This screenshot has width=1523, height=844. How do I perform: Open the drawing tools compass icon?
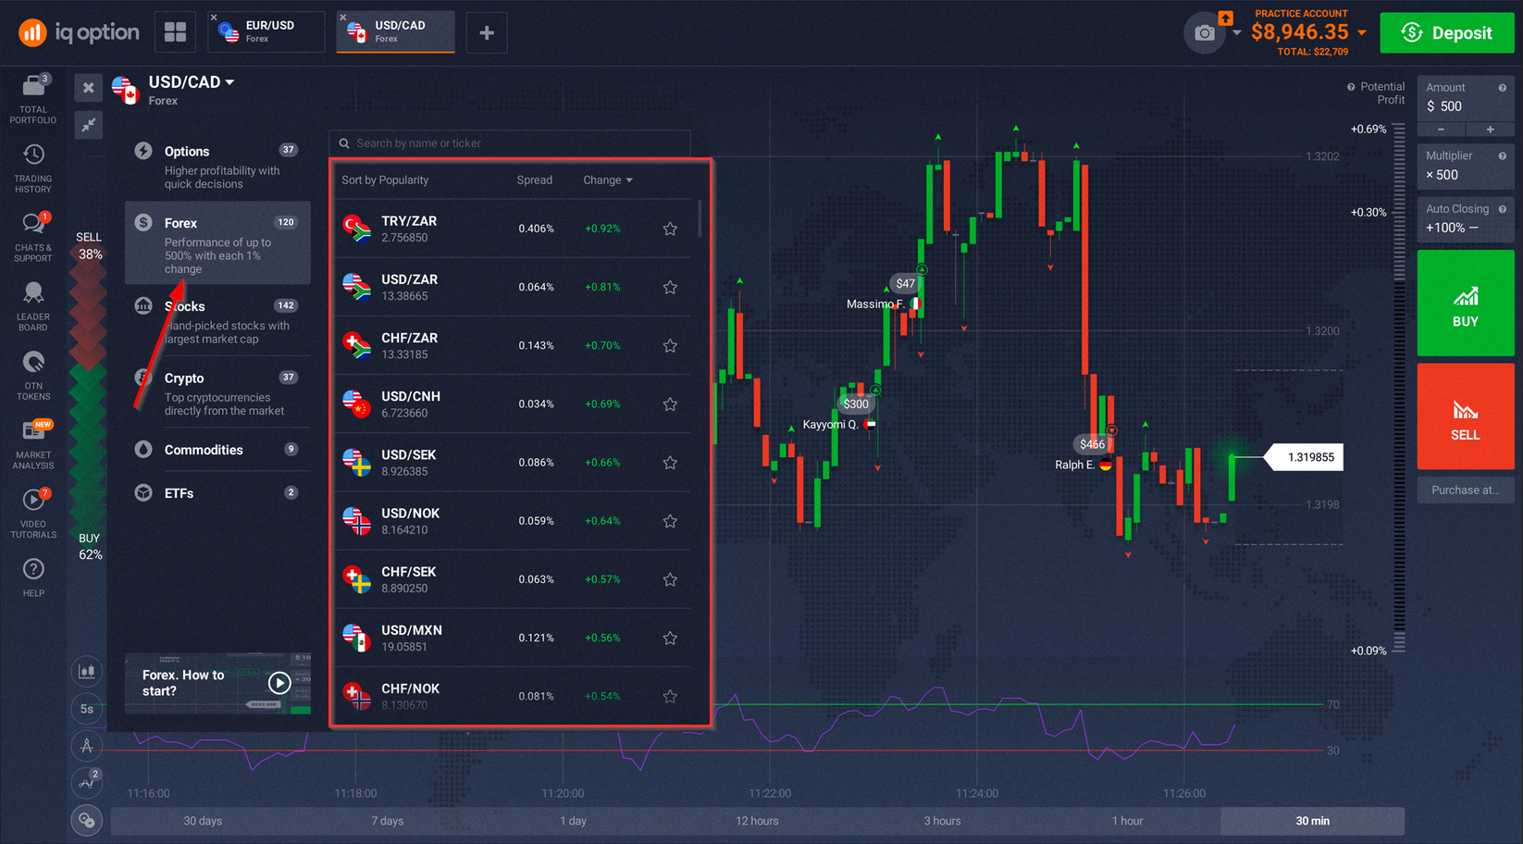[87, 745]
